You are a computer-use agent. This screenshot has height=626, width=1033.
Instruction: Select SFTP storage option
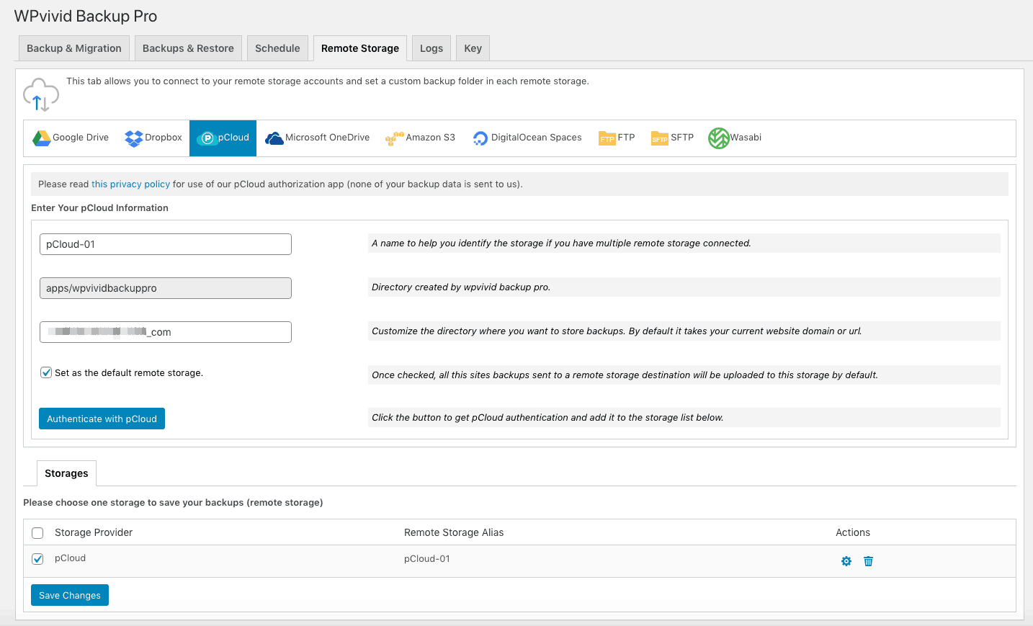pos(673,138)
